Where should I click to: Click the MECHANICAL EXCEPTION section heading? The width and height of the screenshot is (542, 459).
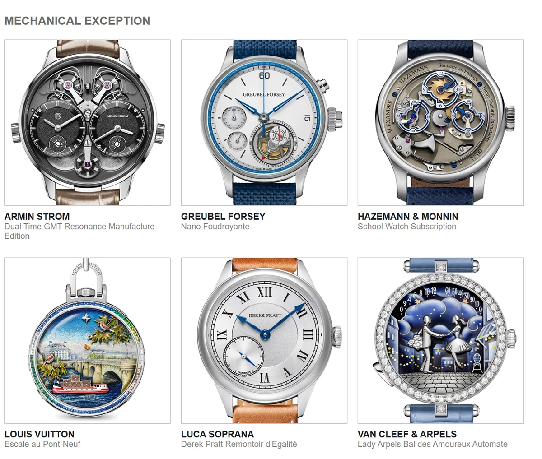click(x=77, y=21)
